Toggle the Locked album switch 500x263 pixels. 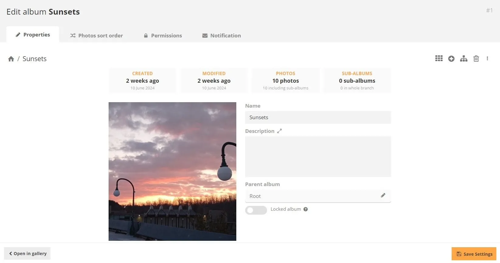pos(256,210)
